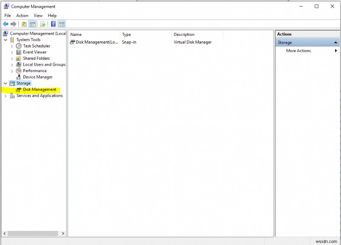Sort by the Description column header
341x245 pixels.
[197, 35]
